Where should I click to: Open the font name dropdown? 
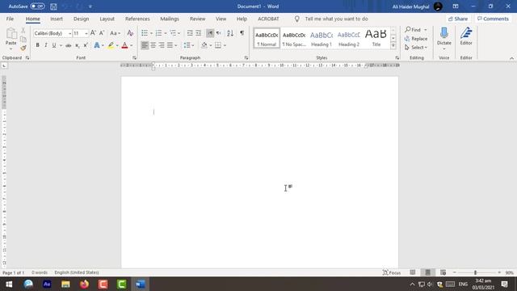click(69, 33)
